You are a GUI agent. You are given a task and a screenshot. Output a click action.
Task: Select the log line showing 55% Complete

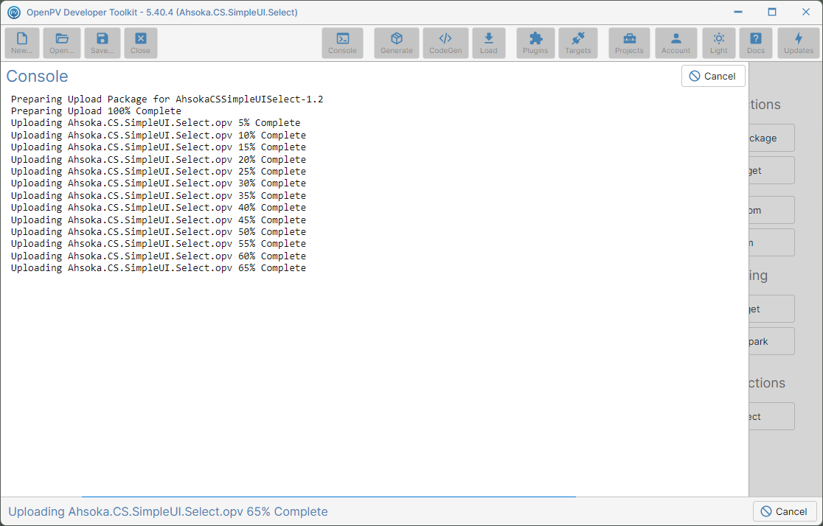click(159, 244)
